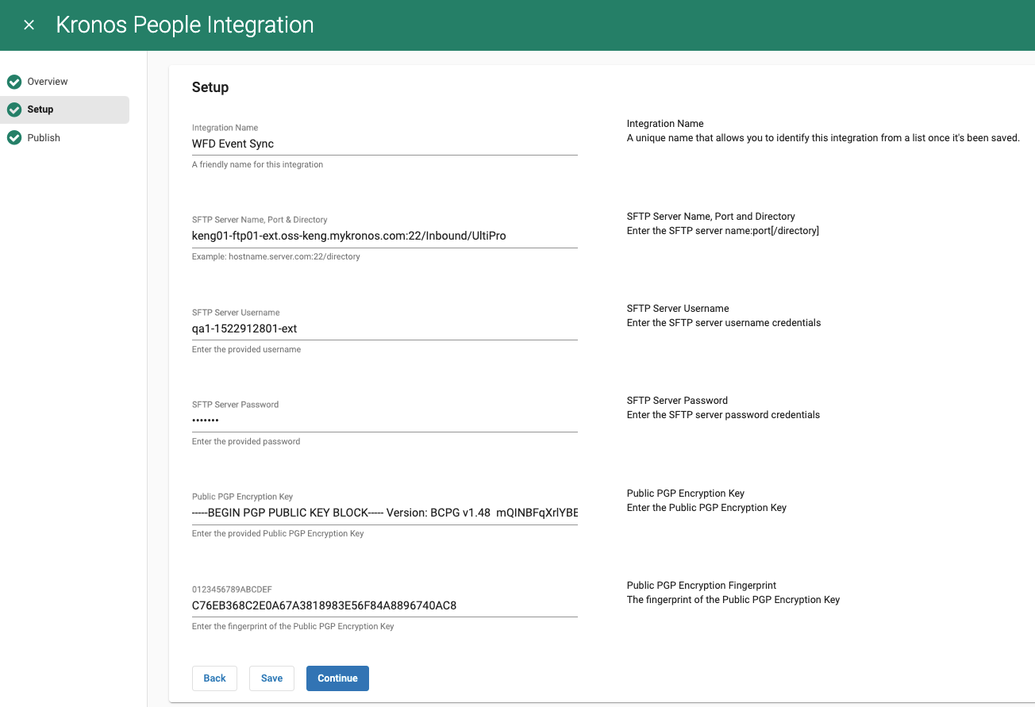Viewport: 1035px width, 707px height.
Task: Click the Integration Name help description
Action: 823,138
